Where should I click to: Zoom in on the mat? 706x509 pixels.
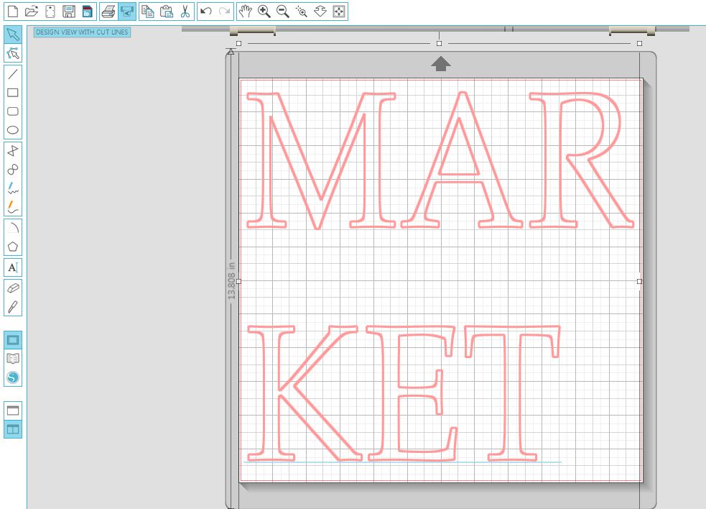[x=264, y=12]
